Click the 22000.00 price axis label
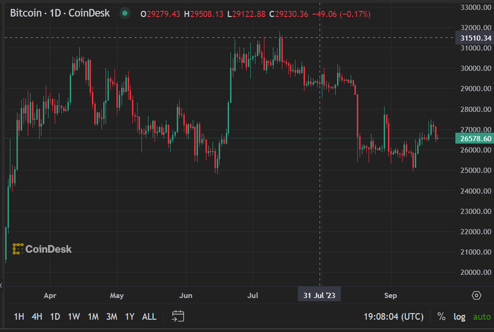This screenshot has width=494, height=332. (x=475, y=231)
